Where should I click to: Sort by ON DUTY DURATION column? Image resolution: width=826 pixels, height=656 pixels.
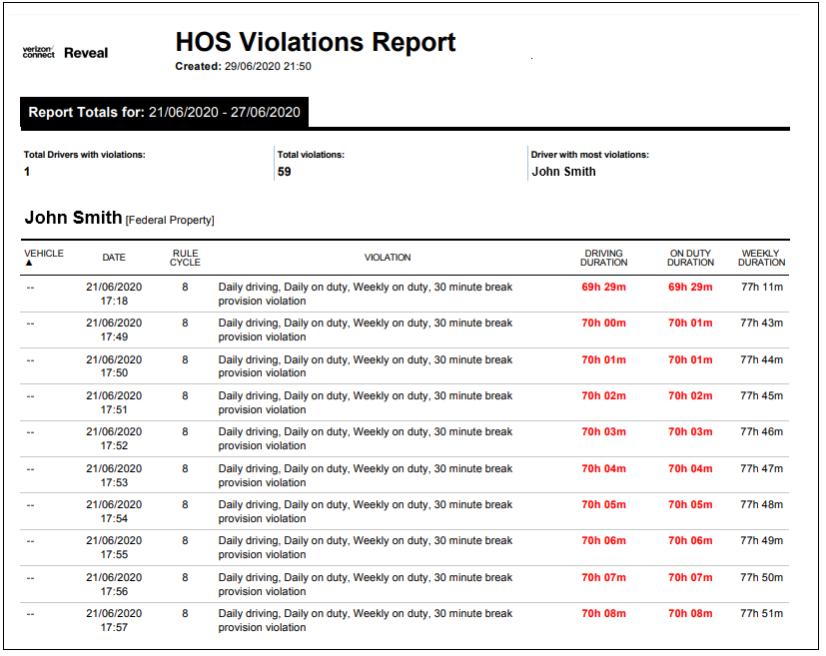coord(689,258)
